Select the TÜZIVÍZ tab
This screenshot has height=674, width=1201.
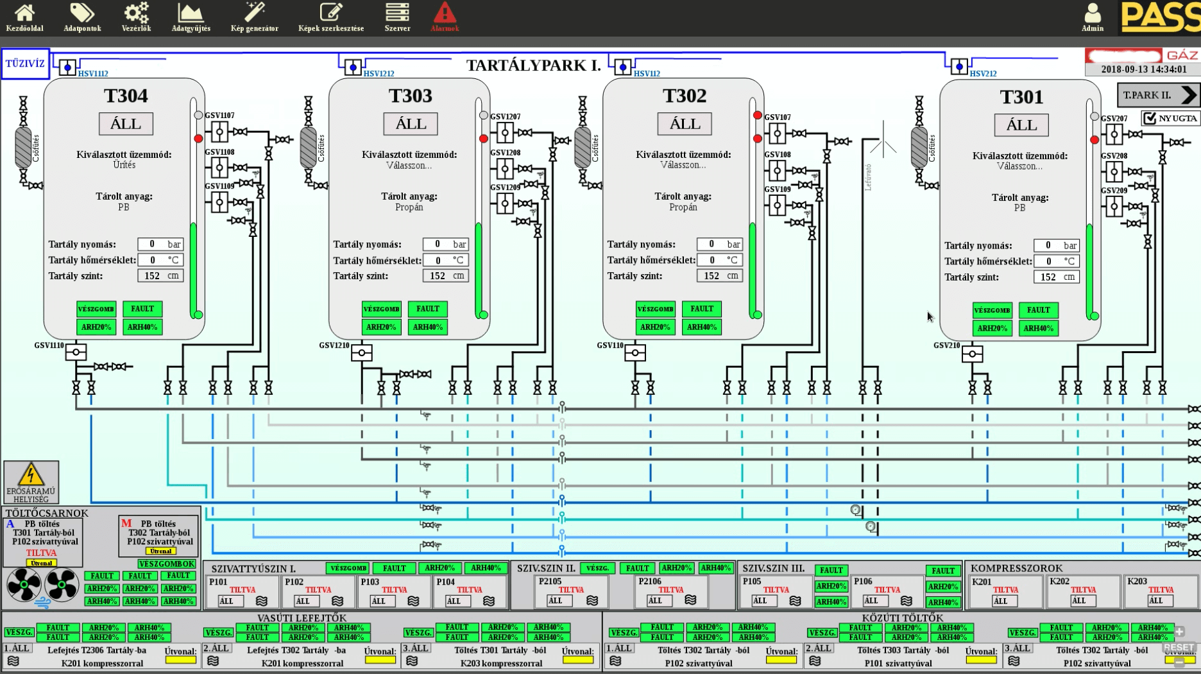pyautogui.click(x=25, y=64)
